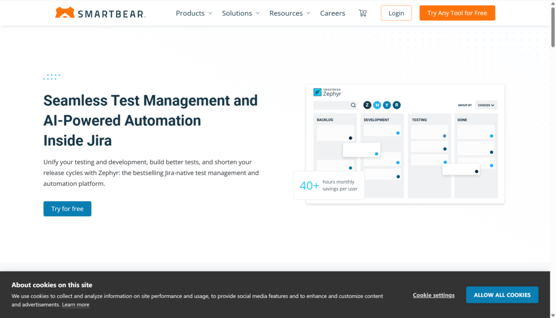Open the Cookie settings link
Viewport: 556px width, 318px height.
click(x=433, y=295)
